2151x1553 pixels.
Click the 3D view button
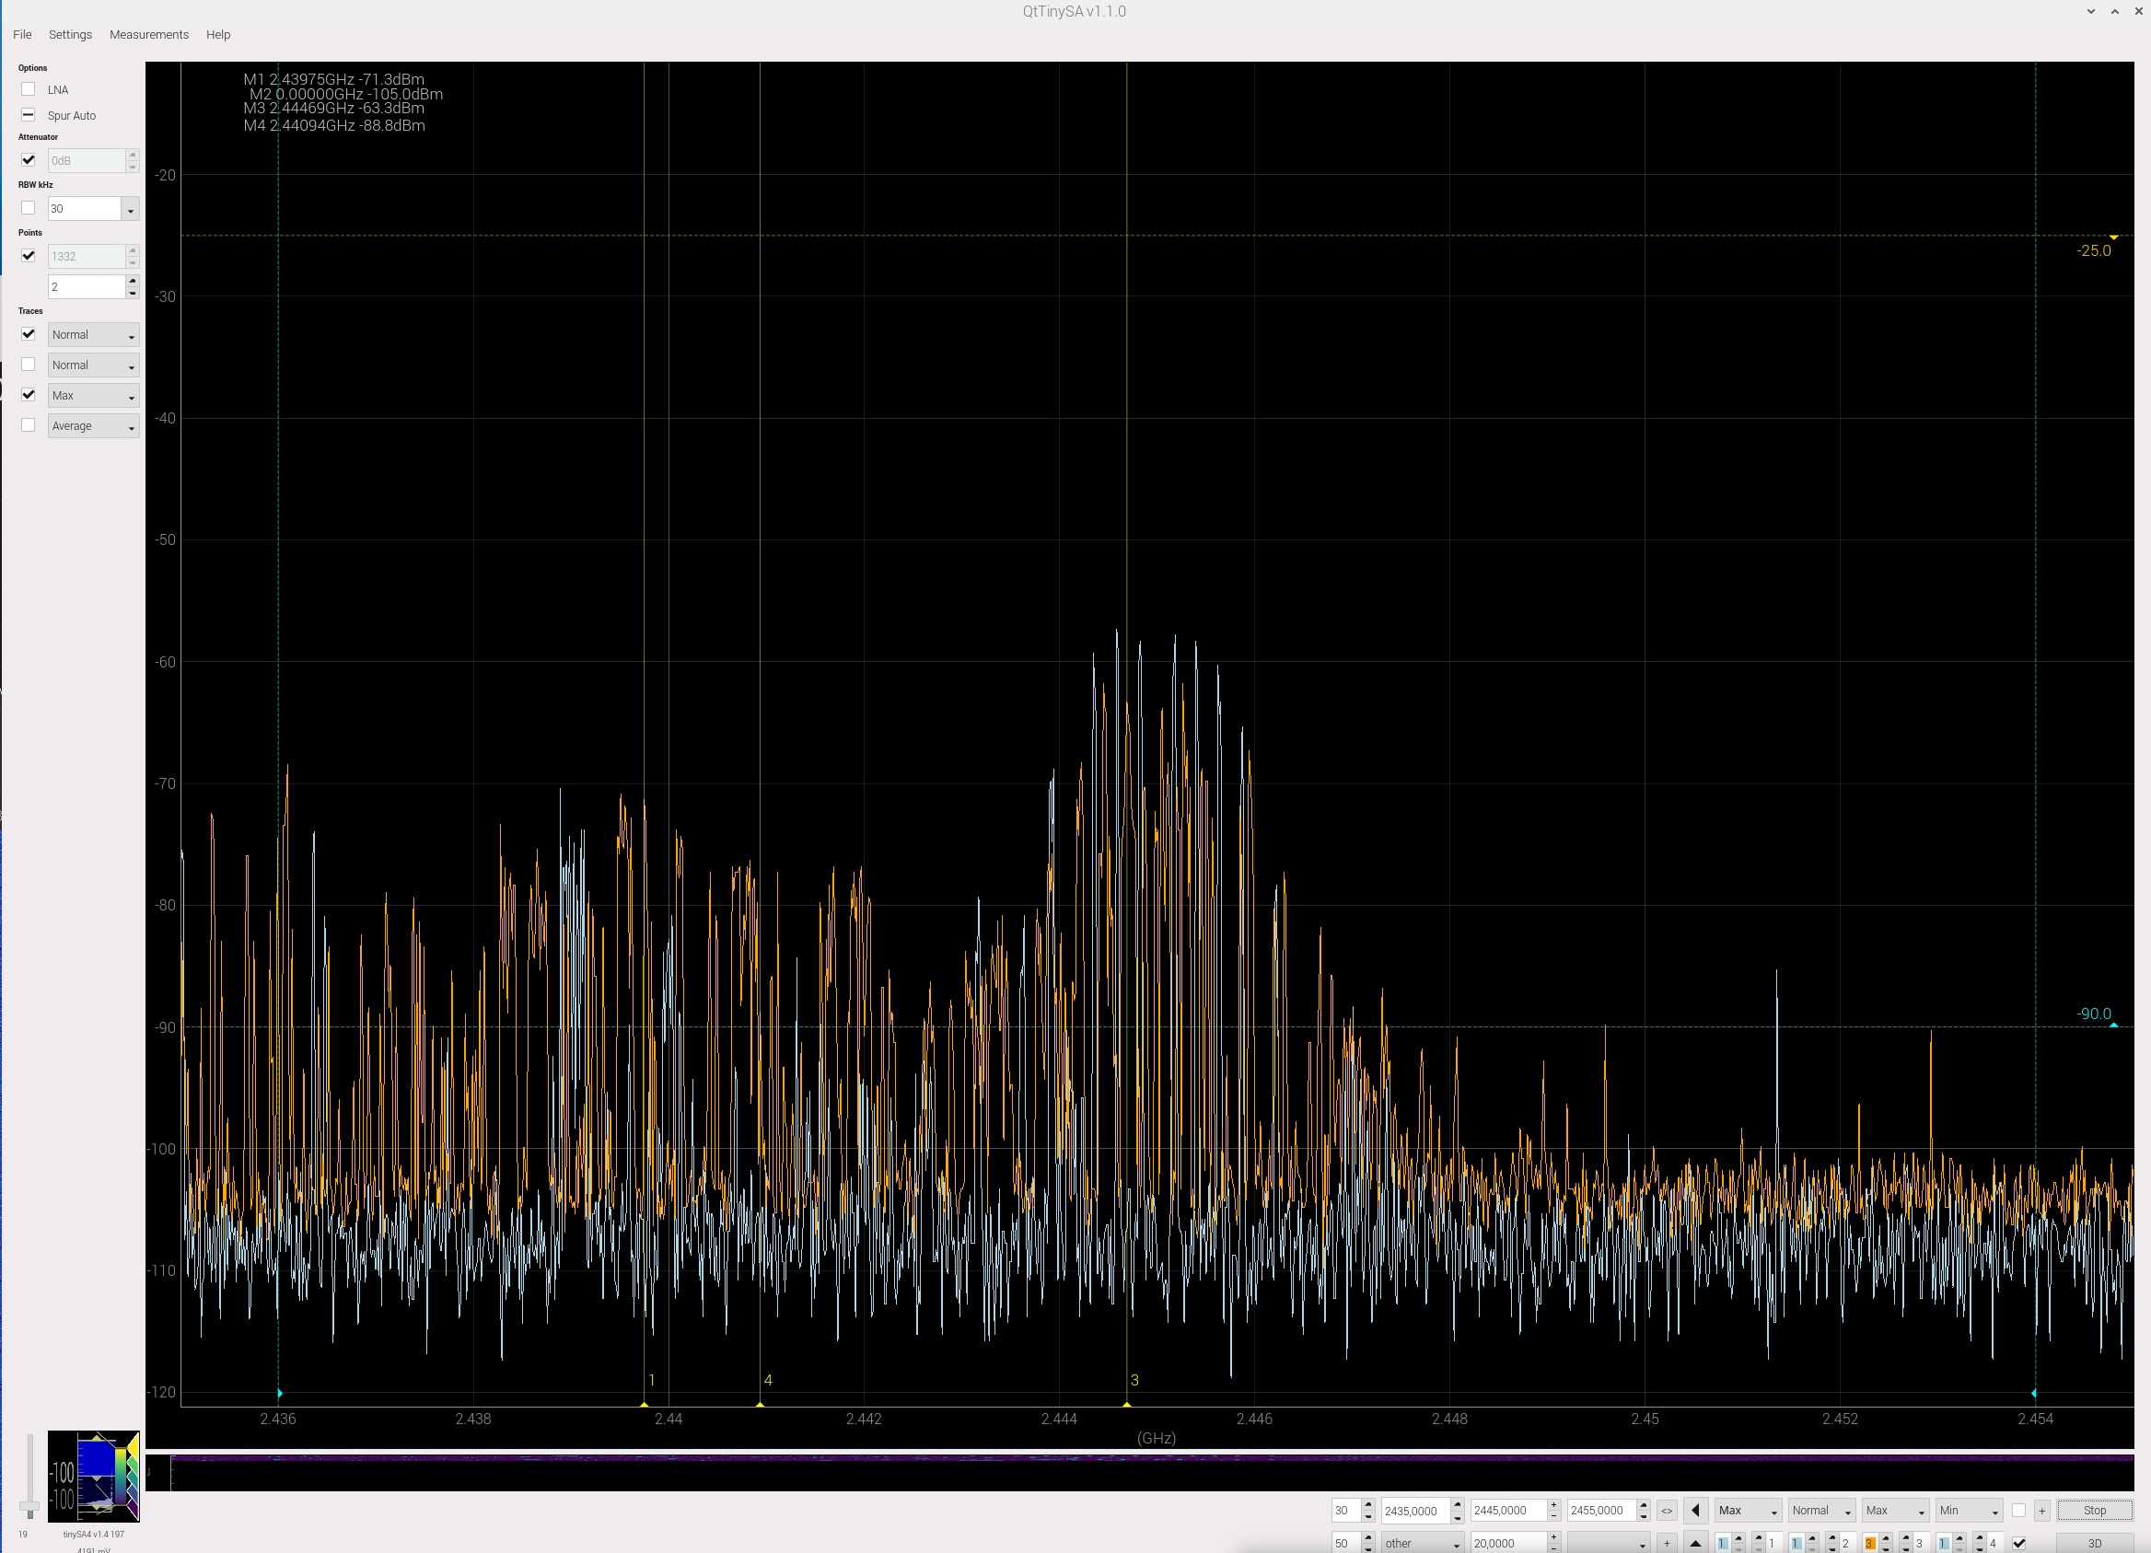(2094, 1543)
